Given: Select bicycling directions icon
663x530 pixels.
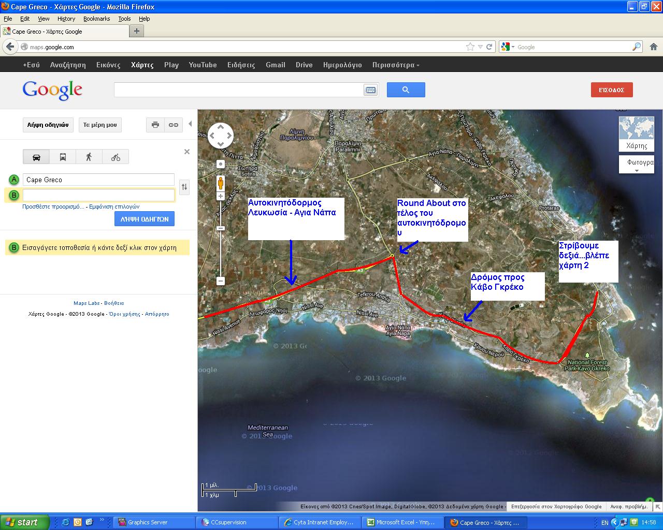Looking at the screenshot, I should (116, 157).
